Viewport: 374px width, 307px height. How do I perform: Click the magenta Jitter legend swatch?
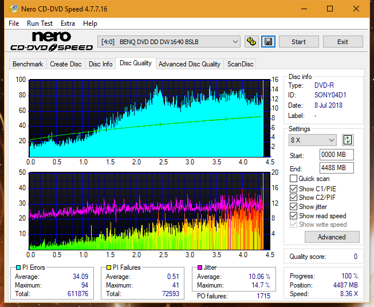coord(200,267)
